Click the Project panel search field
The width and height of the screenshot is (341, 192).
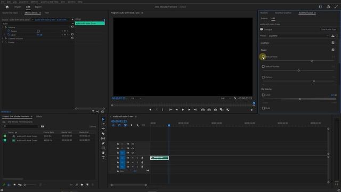pos(20,126)
